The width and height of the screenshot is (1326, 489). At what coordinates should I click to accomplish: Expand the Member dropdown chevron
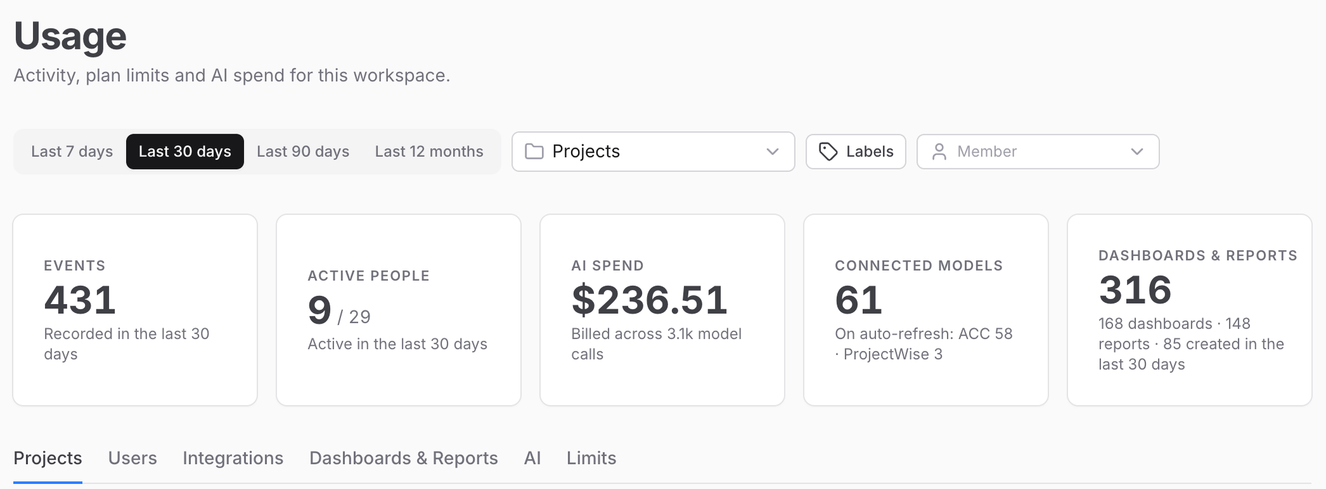[1137, 151]
